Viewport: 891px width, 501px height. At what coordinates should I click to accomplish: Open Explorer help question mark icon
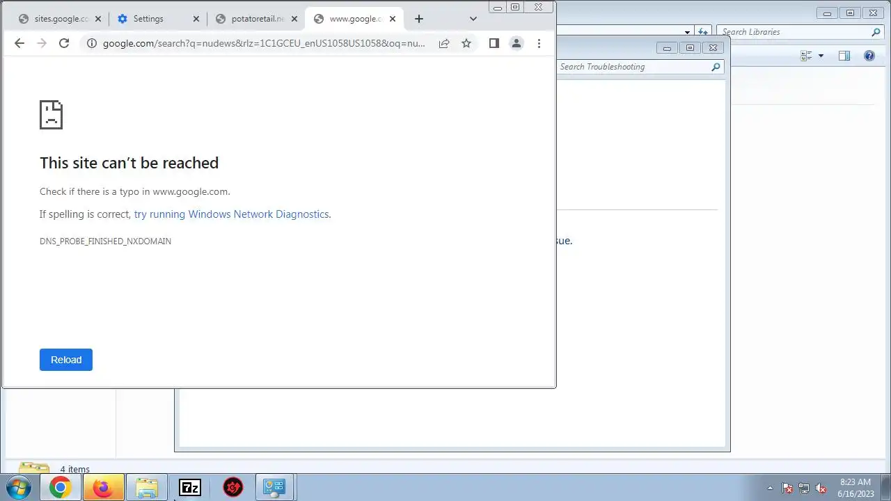(x=869, y=56)
